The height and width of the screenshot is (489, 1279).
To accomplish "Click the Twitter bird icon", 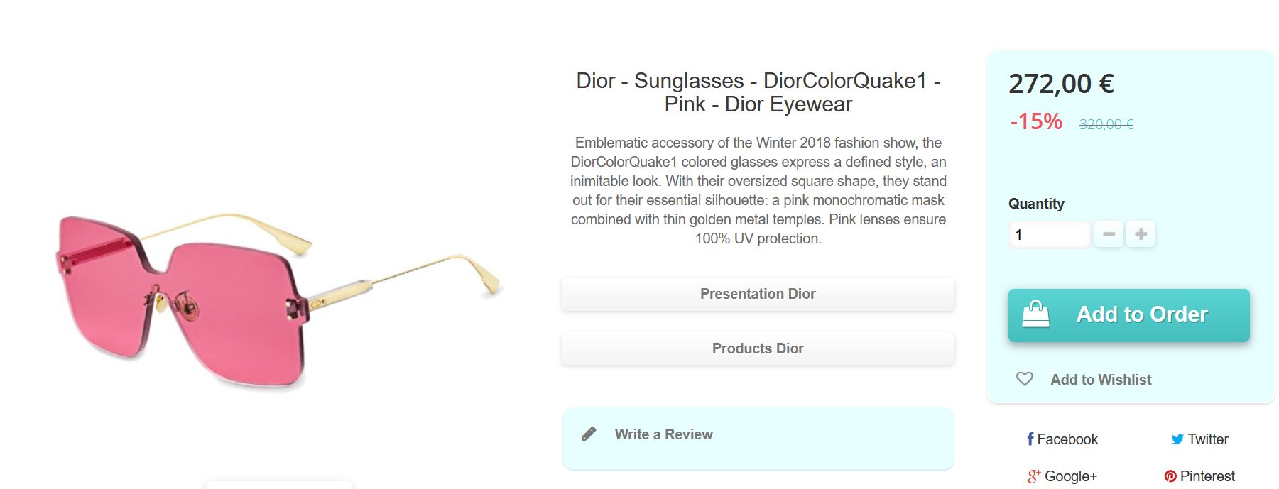I will click(1177, 439).
